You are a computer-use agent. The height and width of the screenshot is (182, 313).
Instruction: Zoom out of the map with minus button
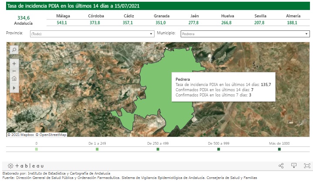[14, 71]
